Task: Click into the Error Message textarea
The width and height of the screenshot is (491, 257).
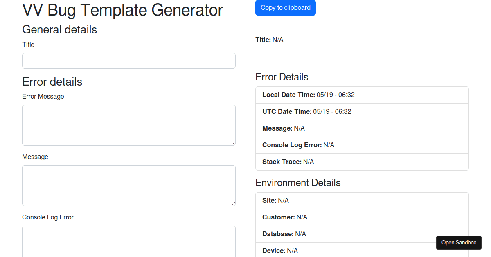Action: click(x=129, y=125)
